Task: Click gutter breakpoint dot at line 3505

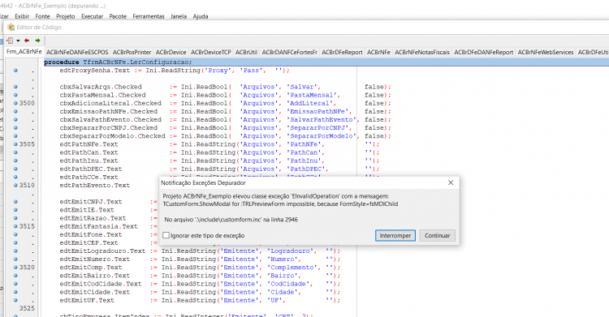Action: pos(15,144)
